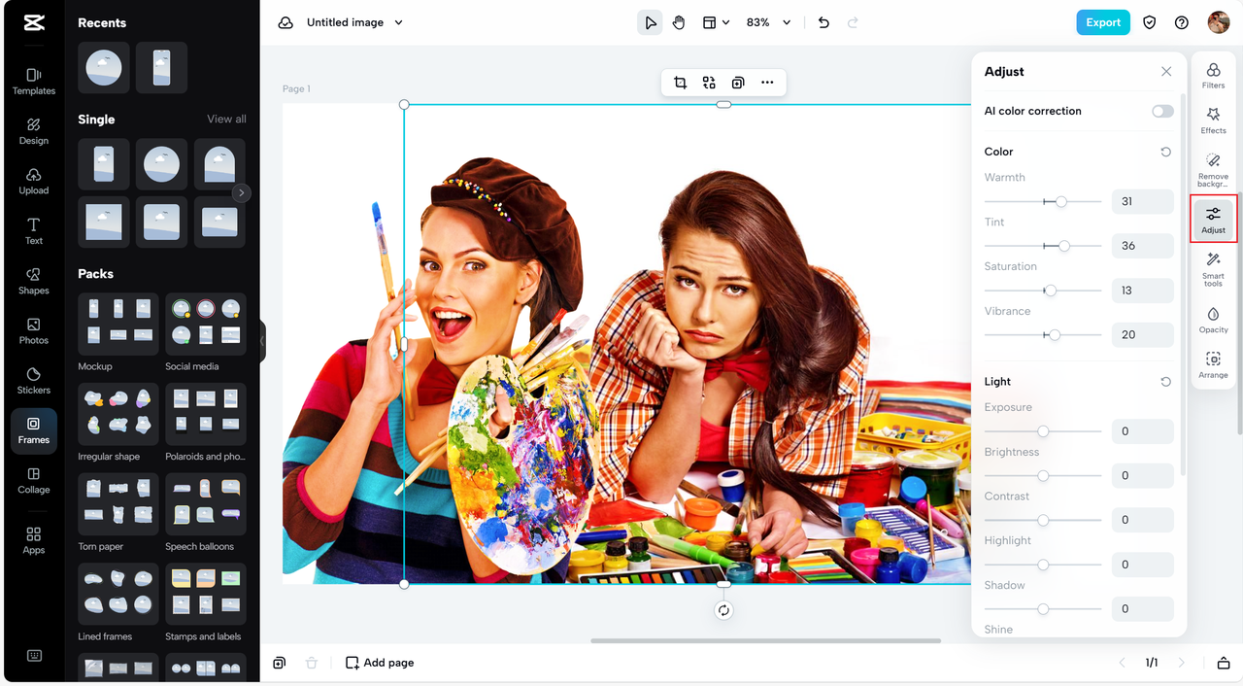Select the circle frame in Recents
The image size is (1243, 686).
coord(104,68)
